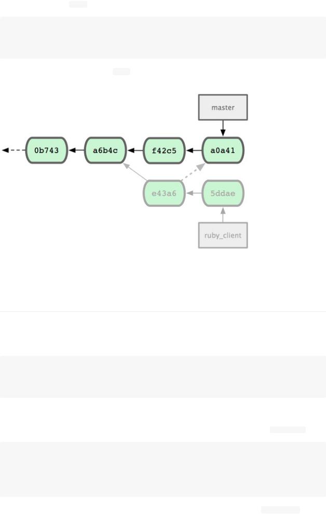Click the gray arrow from e43a6 to a6b4c

click(x=135, y=172)
